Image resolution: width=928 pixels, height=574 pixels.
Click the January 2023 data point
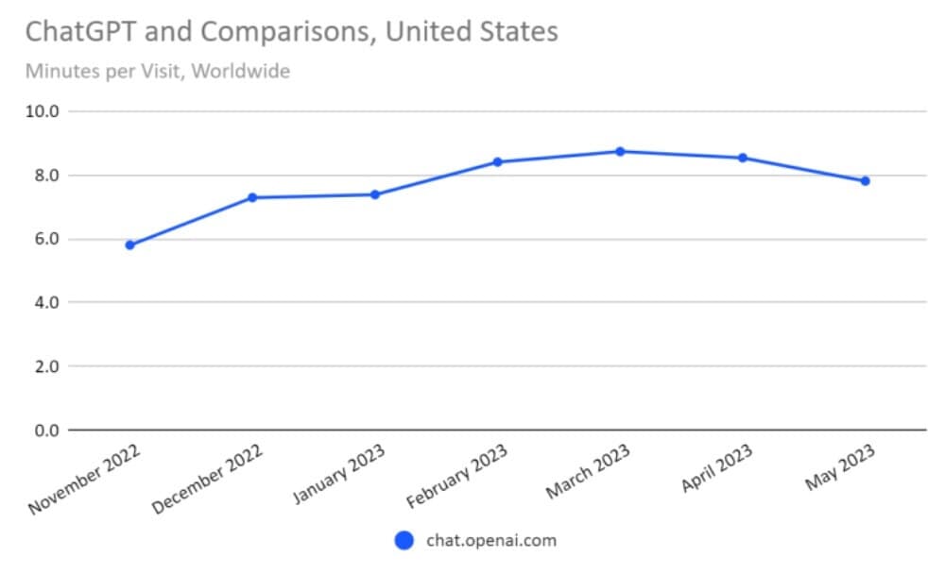coord(375,194)
